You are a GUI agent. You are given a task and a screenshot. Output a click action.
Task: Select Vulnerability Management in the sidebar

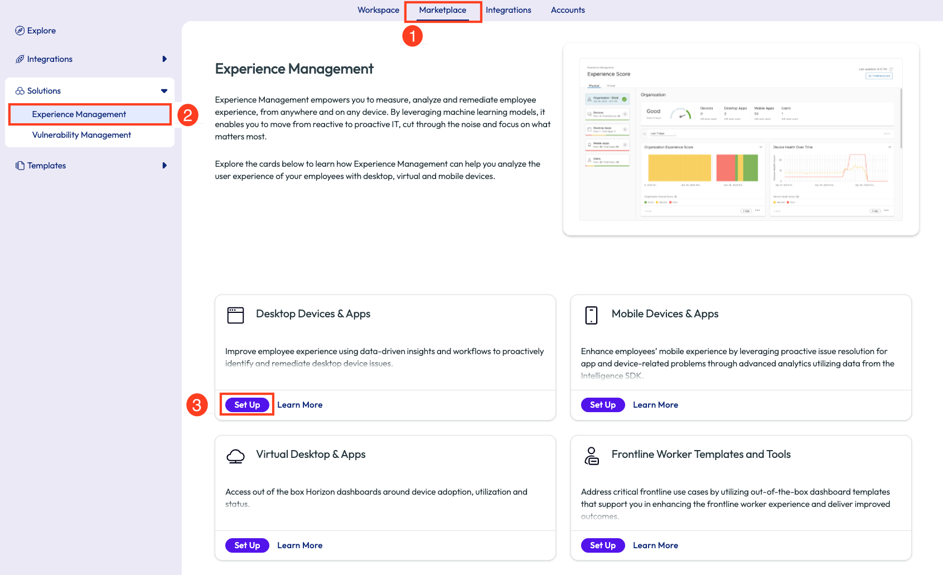click(81, 135)
